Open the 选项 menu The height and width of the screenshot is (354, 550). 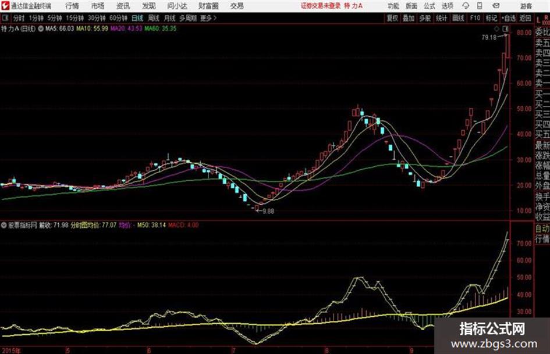[x=448, y=6]
